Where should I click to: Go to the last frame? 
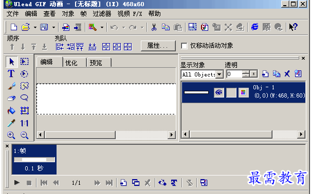point(109,183)
